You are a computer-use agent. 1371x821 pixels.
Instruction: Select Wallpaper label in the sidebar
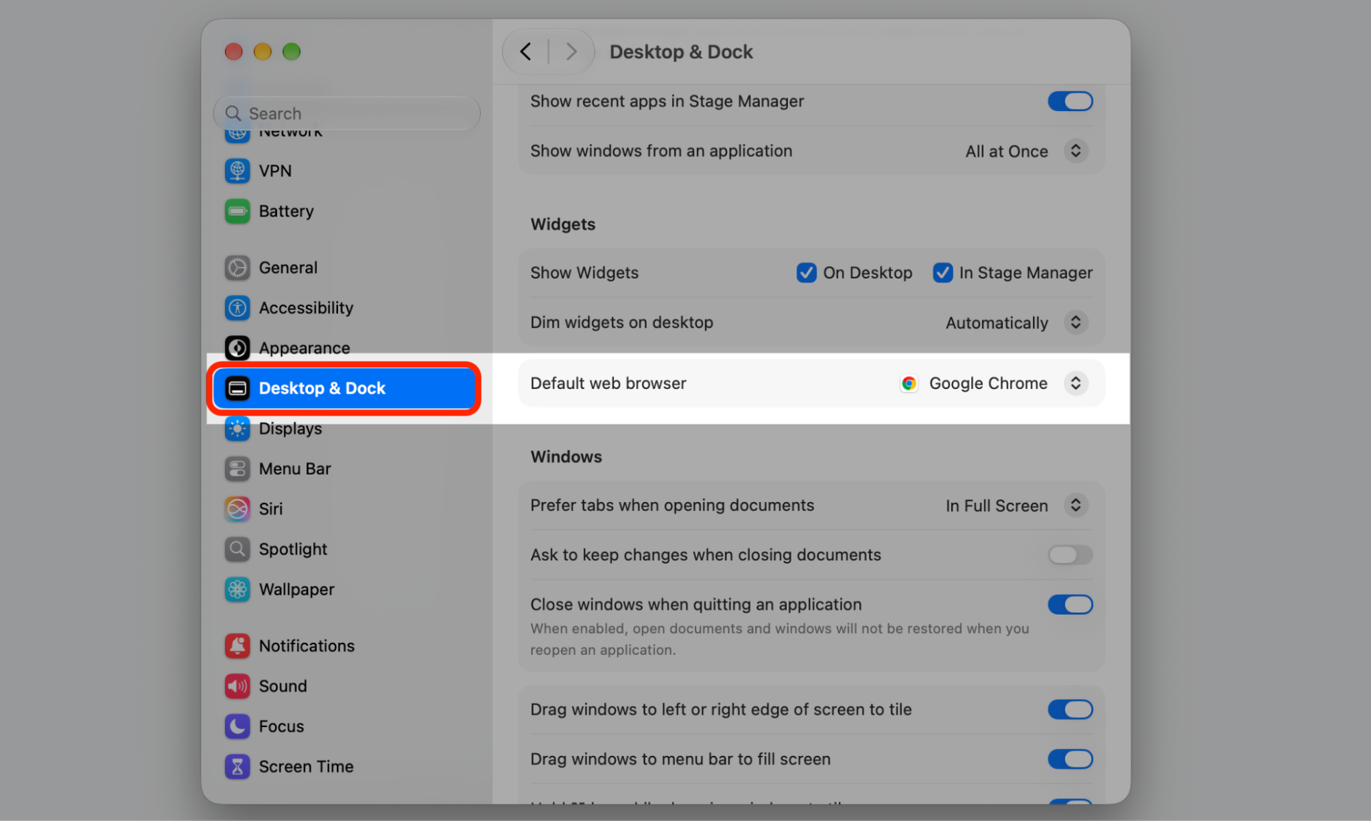(x=296, y=590)
